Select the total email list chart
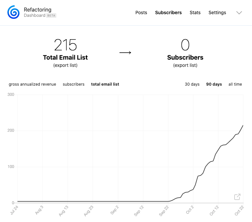This screenshot has width=252, height=222. [105, 84]
